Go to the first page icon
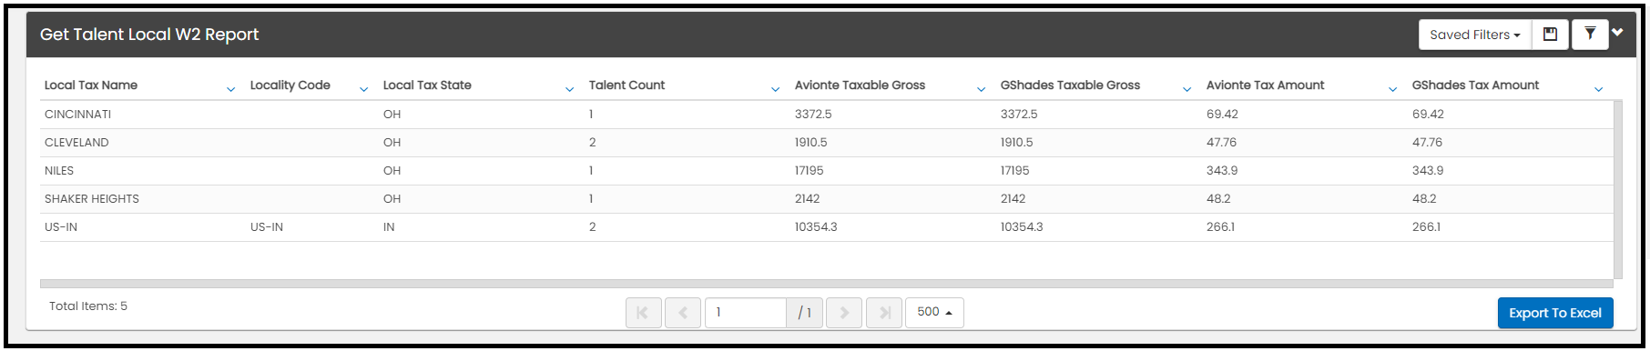The height and width of the screenshot is (351, 1650). click(x=643, y=313)
